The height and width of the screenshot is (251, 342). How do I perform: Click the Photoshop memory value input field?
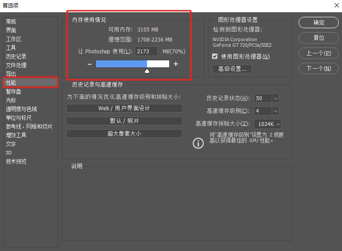pos(146,52)
